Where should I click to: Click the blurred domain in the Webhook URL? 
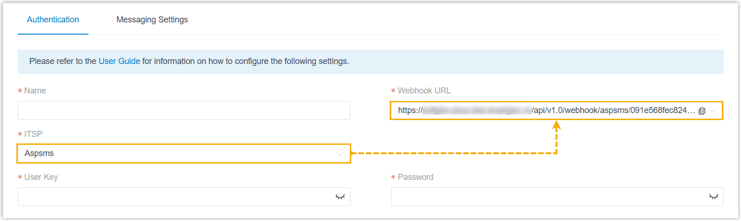click(477, 111)
